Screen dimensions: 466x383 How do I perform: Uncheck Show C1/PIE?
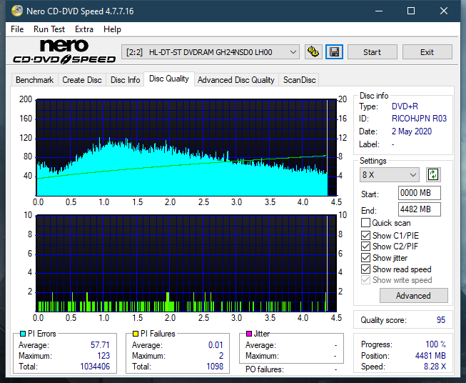[x=365, y=235]
